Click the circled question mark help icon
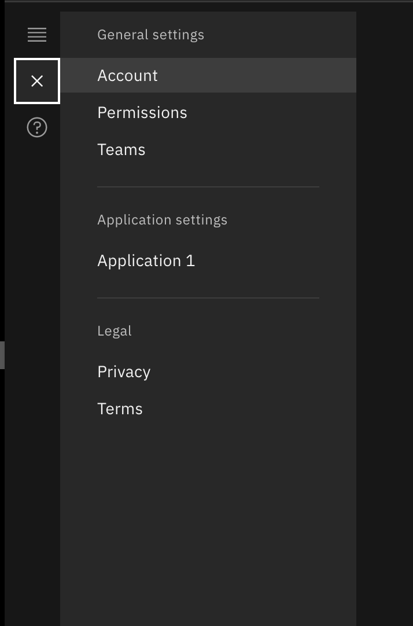Viewport: 413px width, 626px height. coord(36,127)
